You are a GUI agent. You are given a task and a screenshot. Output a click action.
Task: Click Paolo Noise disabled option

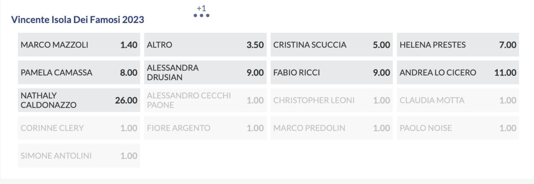tap(458, 128)
